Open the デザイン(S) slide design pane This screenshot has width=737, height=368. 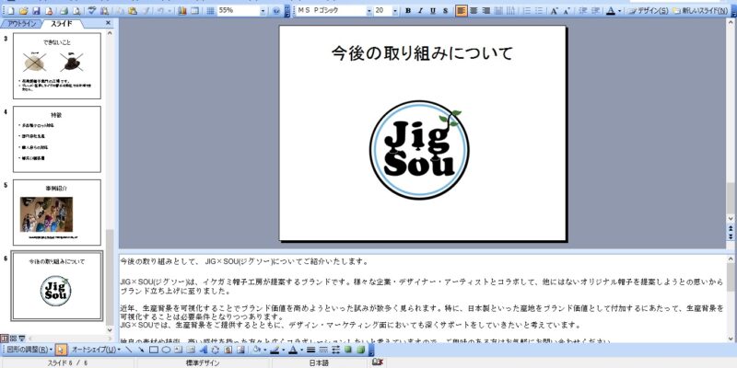click(x=649, y=11)
